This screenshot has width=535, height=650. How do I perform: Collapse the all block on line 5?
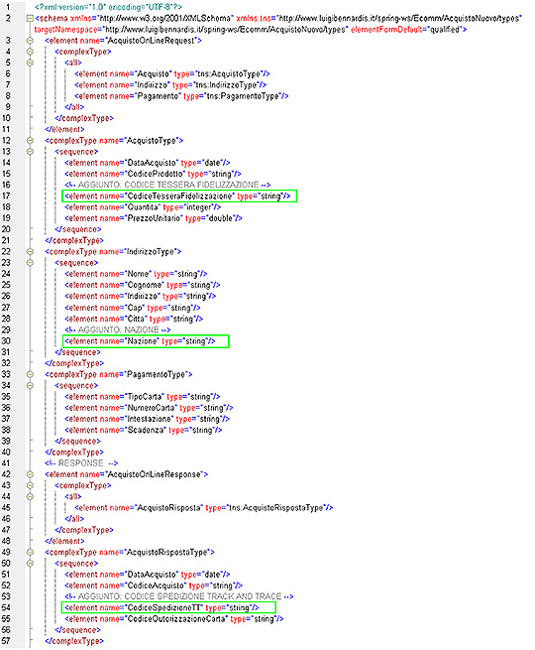(x=30, y=63)
